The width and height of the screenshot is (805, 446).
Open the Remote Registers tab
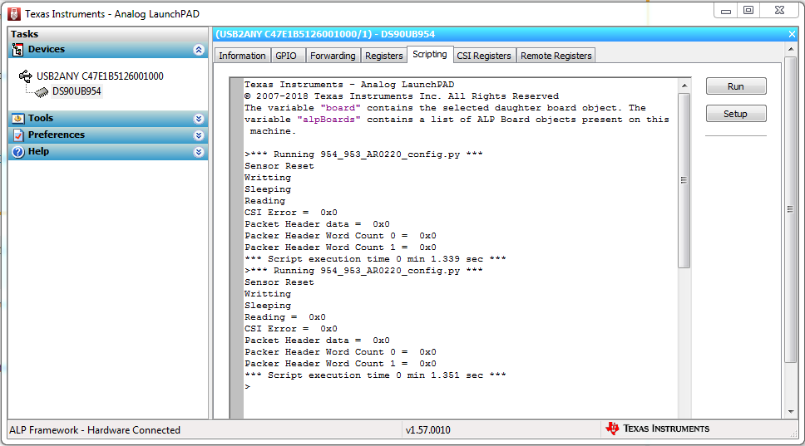(x=556, y=56)
